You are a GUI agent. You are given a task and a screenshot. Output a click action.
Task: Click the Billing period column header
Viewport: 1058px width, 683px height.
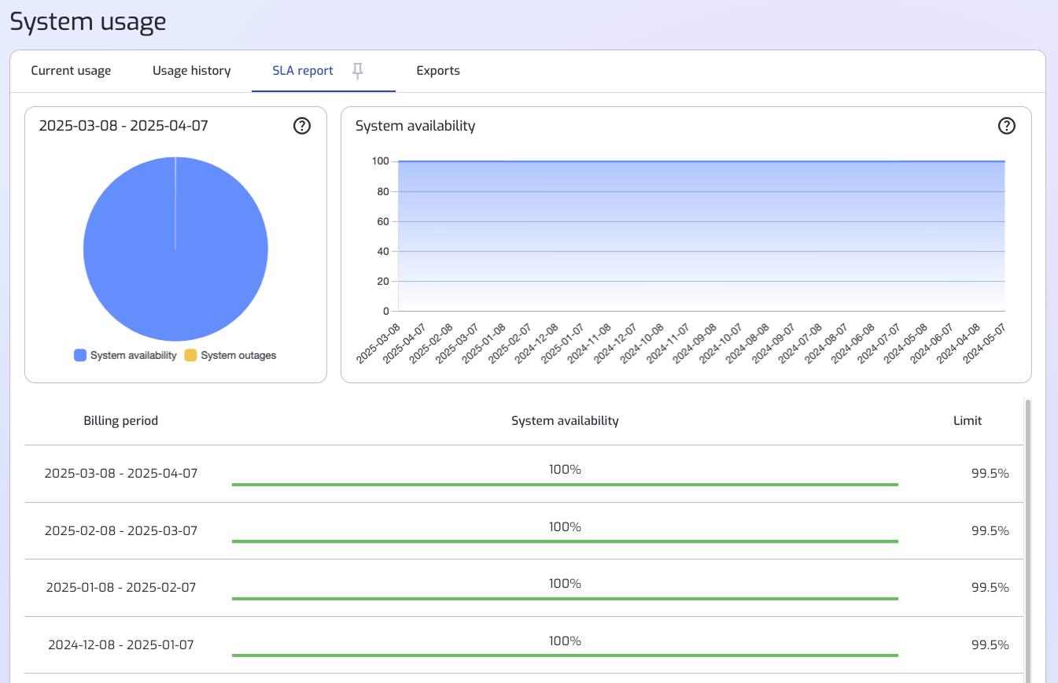pyautogui.click(x=121, y=421)
